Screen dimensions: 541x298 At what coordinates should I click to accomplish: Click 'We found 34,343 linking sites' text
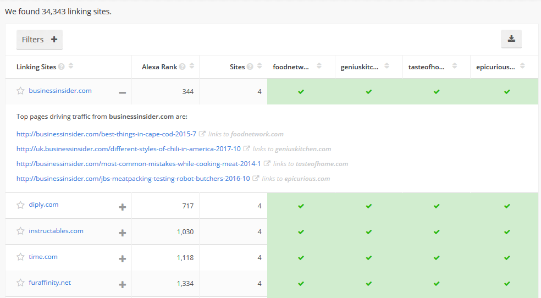click(58, 12)
